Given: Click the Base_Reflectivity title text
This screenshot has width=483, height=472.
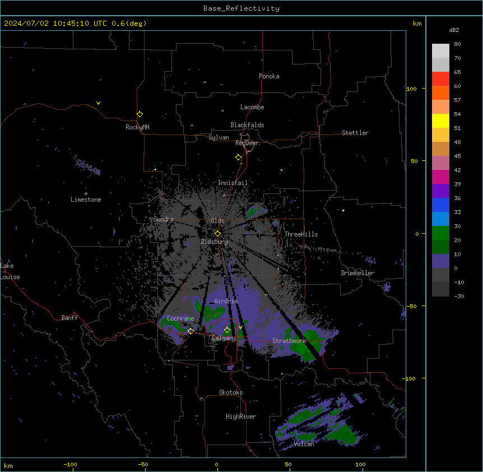Looking at the screenshot, I should tap(241, 8).
